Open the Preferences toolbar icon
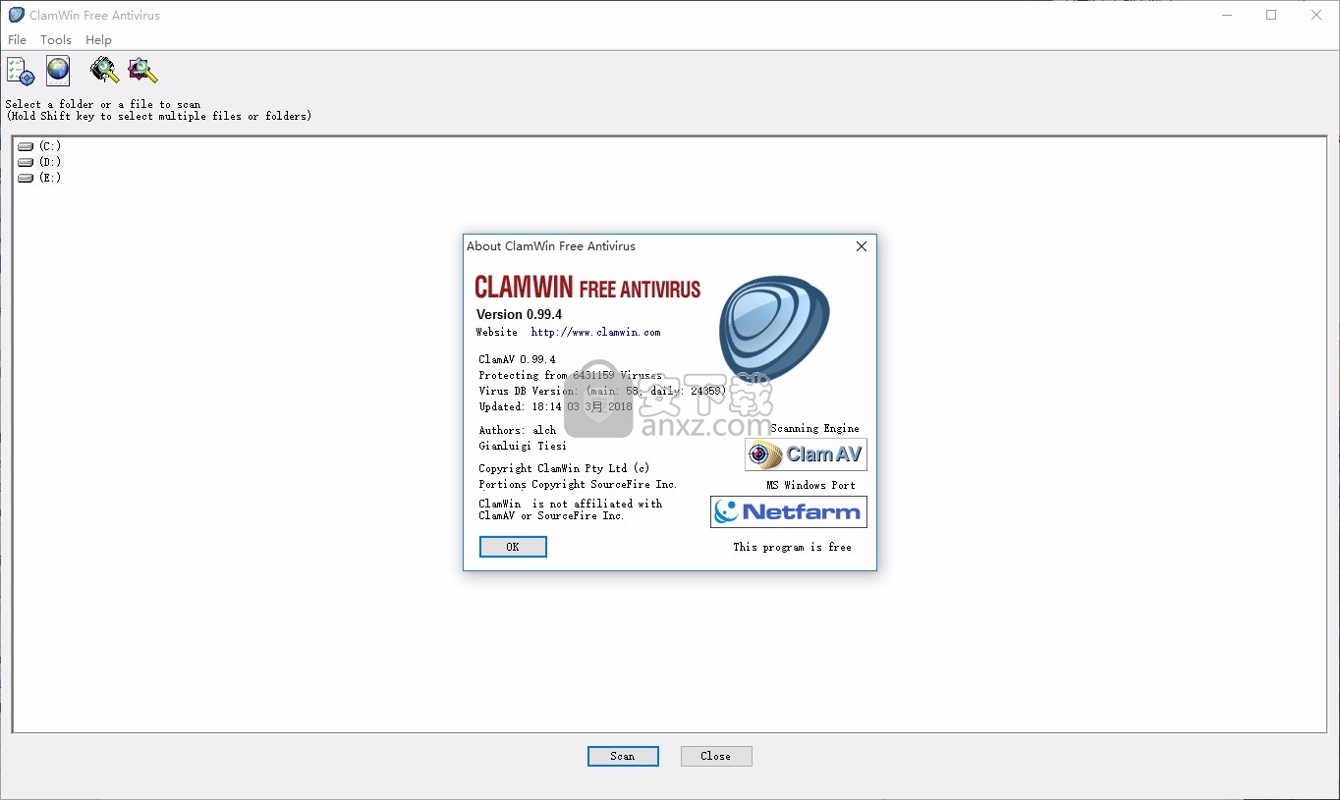Screen dimensions: 1340x800 pos(20,71)
